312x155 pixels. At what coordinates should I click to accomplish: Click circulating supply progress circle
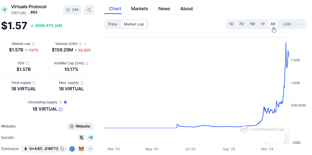point(60,109)
